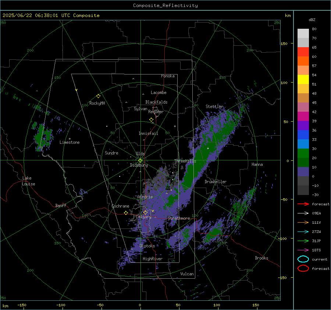
Task: Click the red forecast arrow in legend
Action: [303, 204]
